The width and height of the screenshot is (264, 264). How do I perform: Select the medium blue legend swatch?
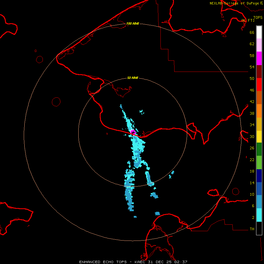pos(259,189)
